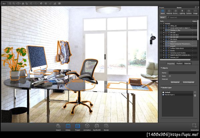Open the Render dialog icon

pyautogui.click(x=106, y=126)
